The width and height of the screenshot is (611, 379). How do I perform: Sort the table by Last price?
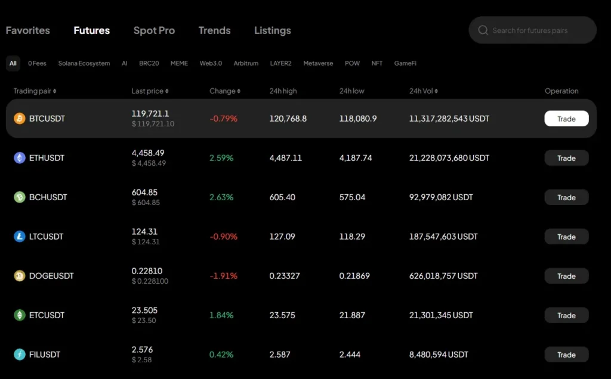(149, 91)
